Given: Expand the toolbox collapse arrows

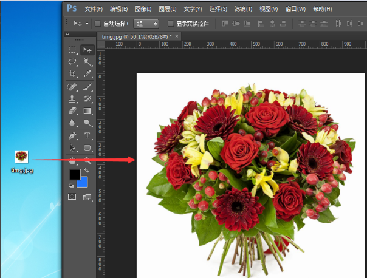Looking at the screenshot, I should point(67,35).
